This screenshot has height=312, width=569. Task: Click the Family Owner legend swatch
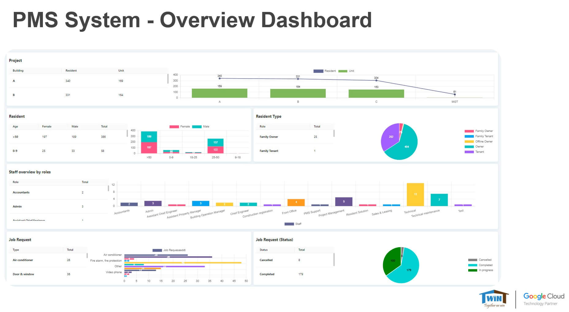pyautogui.click(x=469, y=131)
